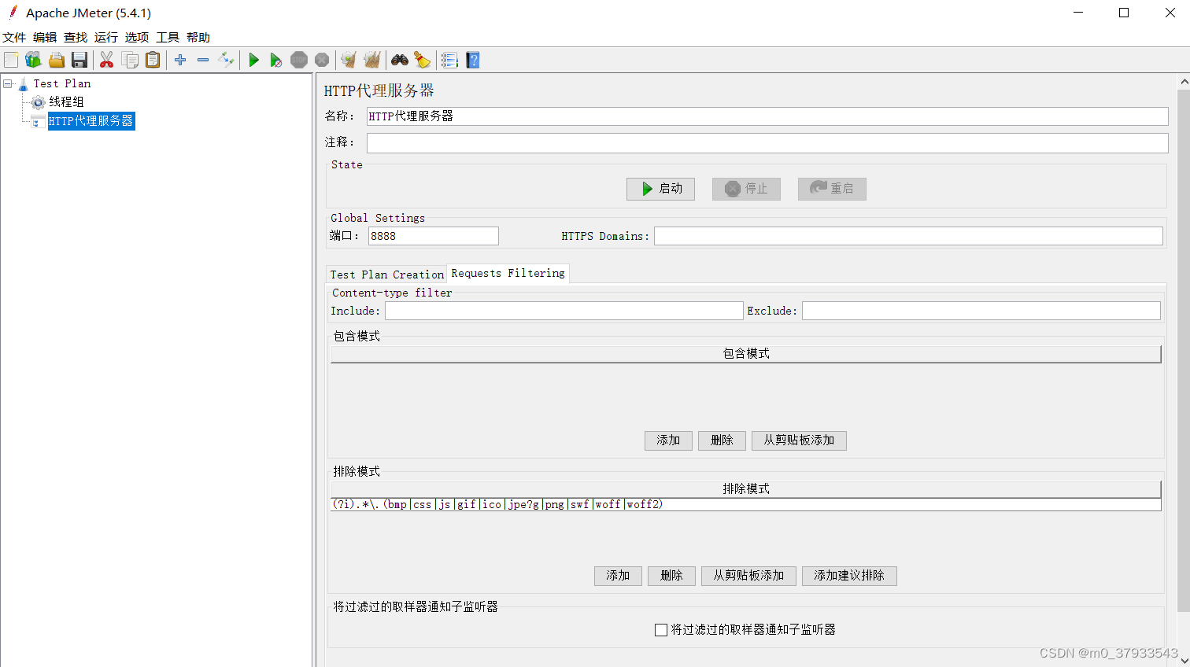Click Start no pauses icon

pyautogui.click(x=275, y=60)
